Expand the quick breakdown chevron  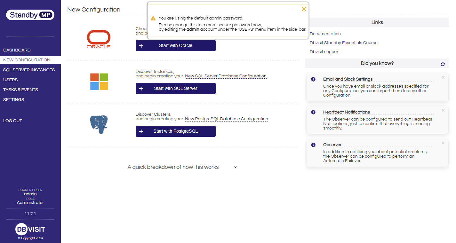pos(236,167)
